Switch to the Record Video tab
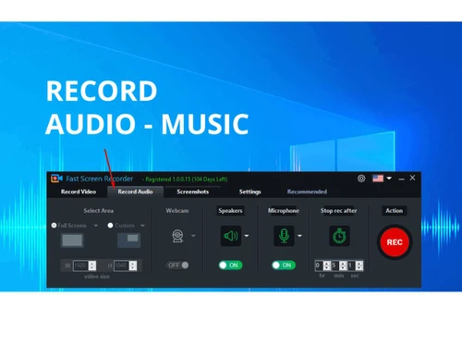Viewport: 462px width, 347px height. [79, 192]
